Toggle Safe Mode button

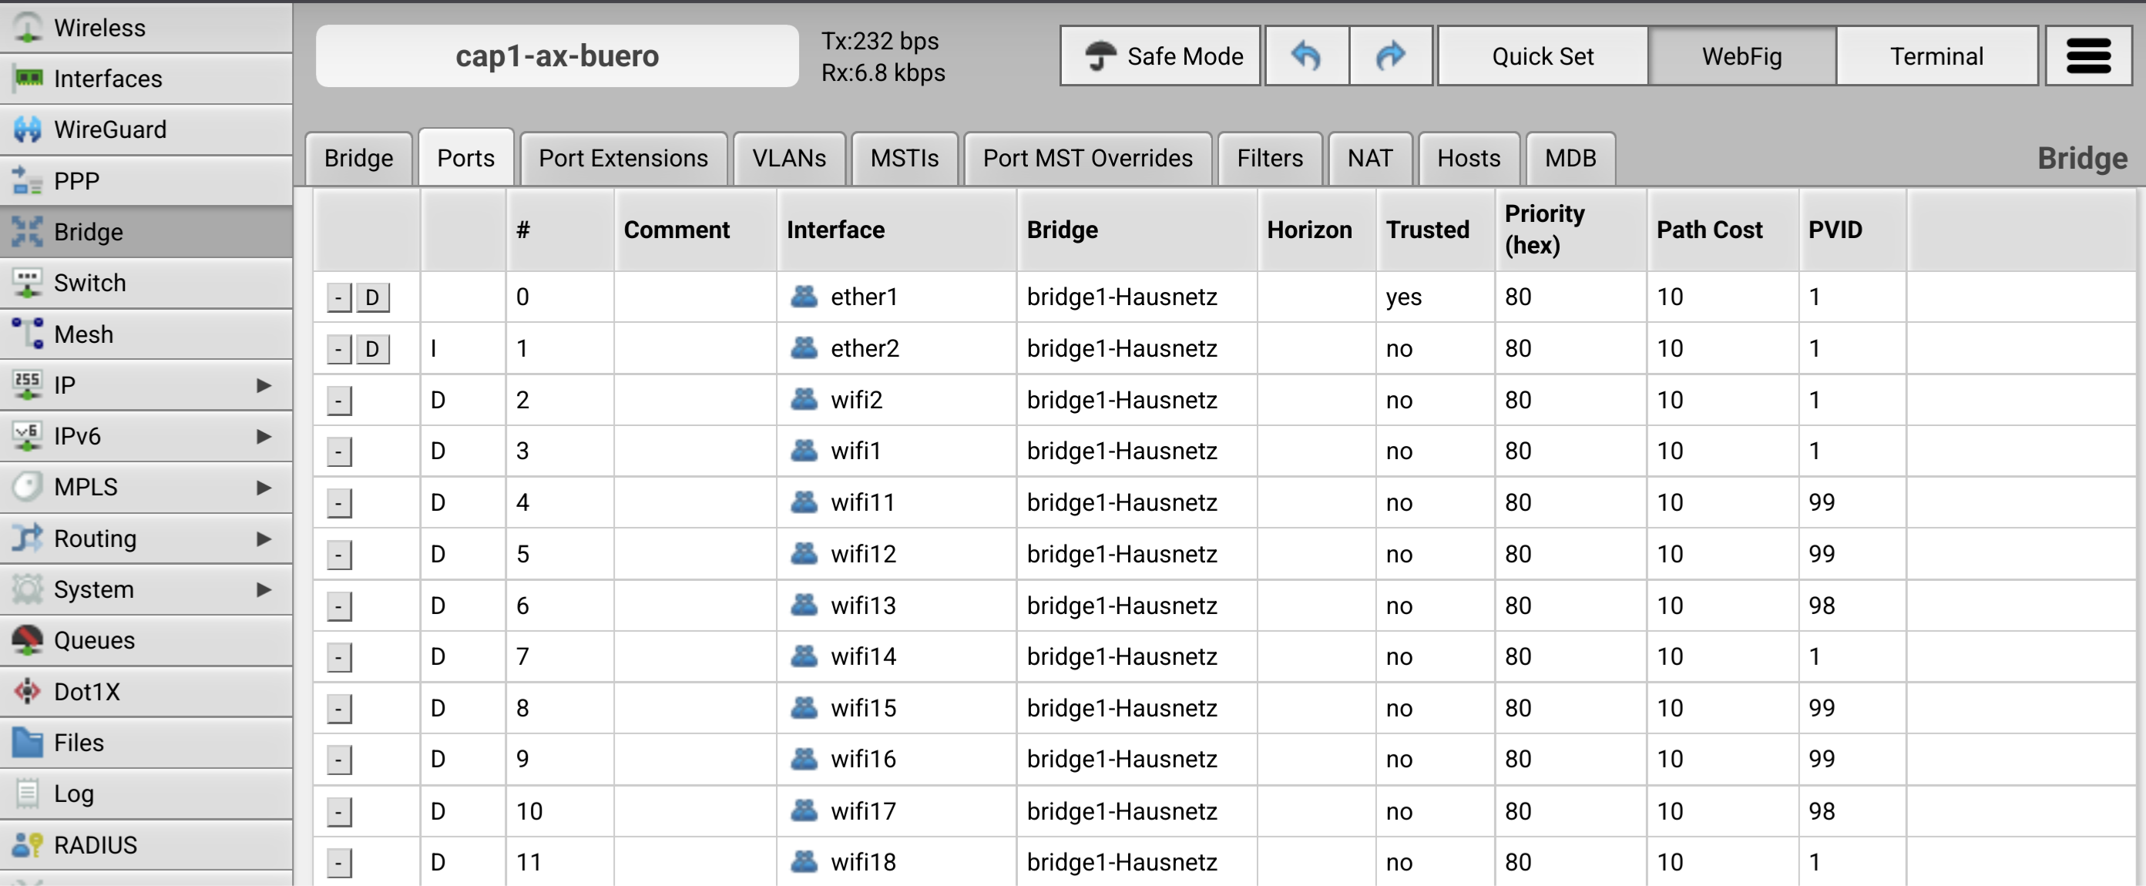(1160, 55)
